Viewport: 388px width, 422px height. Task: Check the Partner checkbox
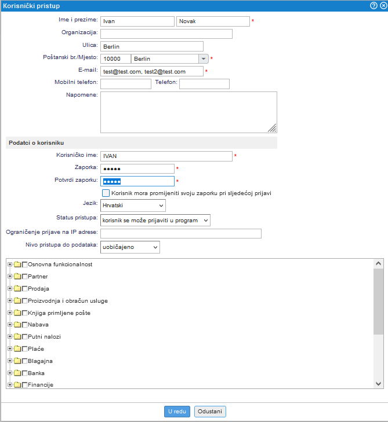pyautogui.click(x=24, y=277)
